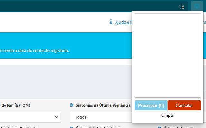Click the info icon beside Ajuda link
The height and width of the screenshot is (128, 206).
point(111,22)
